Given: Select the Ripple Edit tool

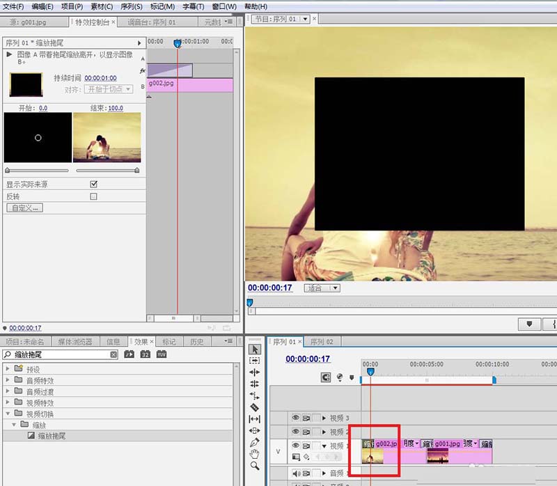Looking at the screenshot, I should (x=255, y=373).
